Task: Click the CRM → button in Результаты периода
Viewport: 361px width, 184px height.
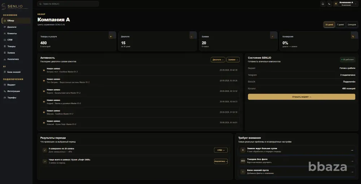Action: [221, 150]
